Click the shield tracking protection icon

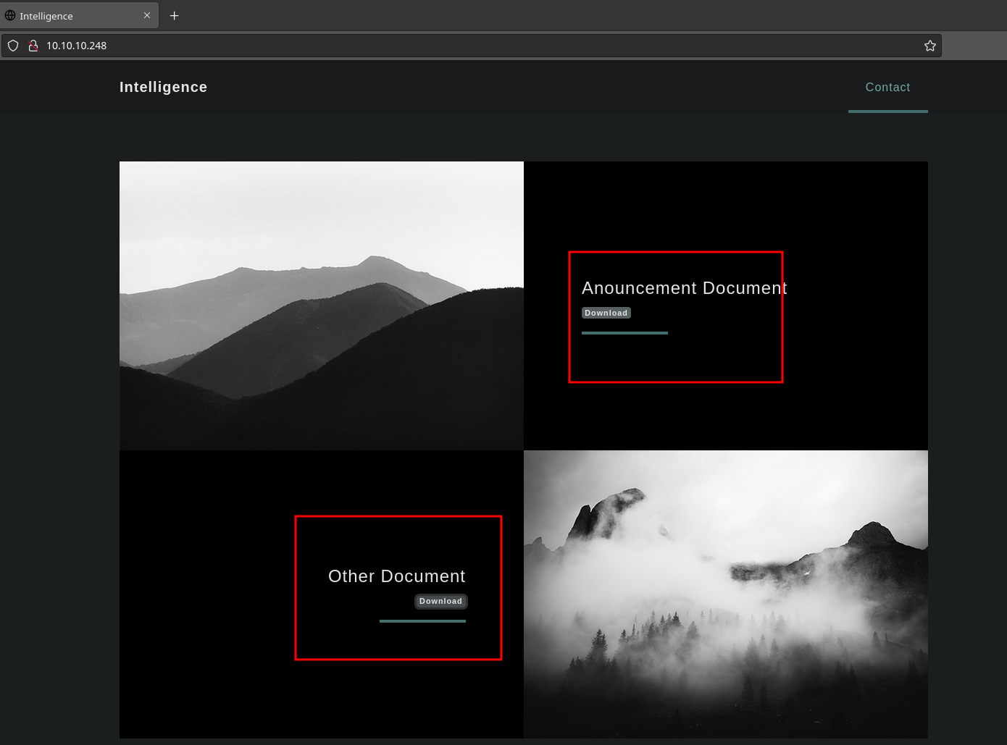[13, 46]
